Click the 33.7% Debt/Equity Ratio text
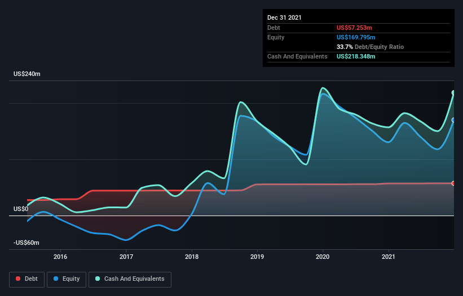 tap(371, 47)
